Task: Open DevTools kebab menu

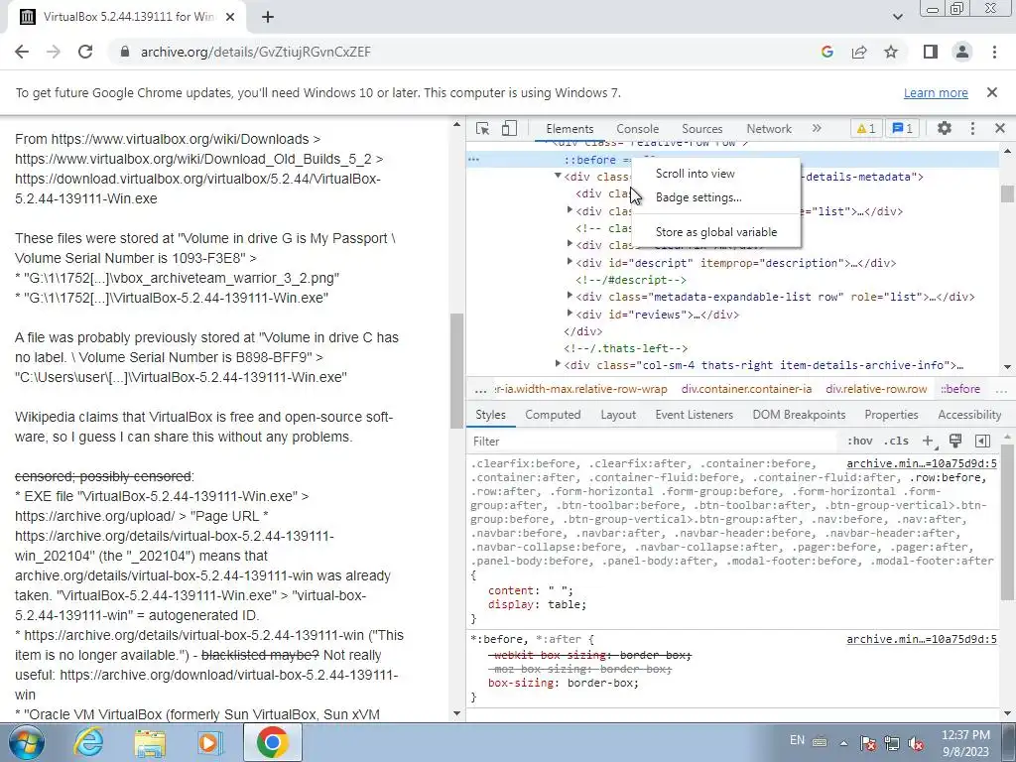Action: (x=972, y=128)
